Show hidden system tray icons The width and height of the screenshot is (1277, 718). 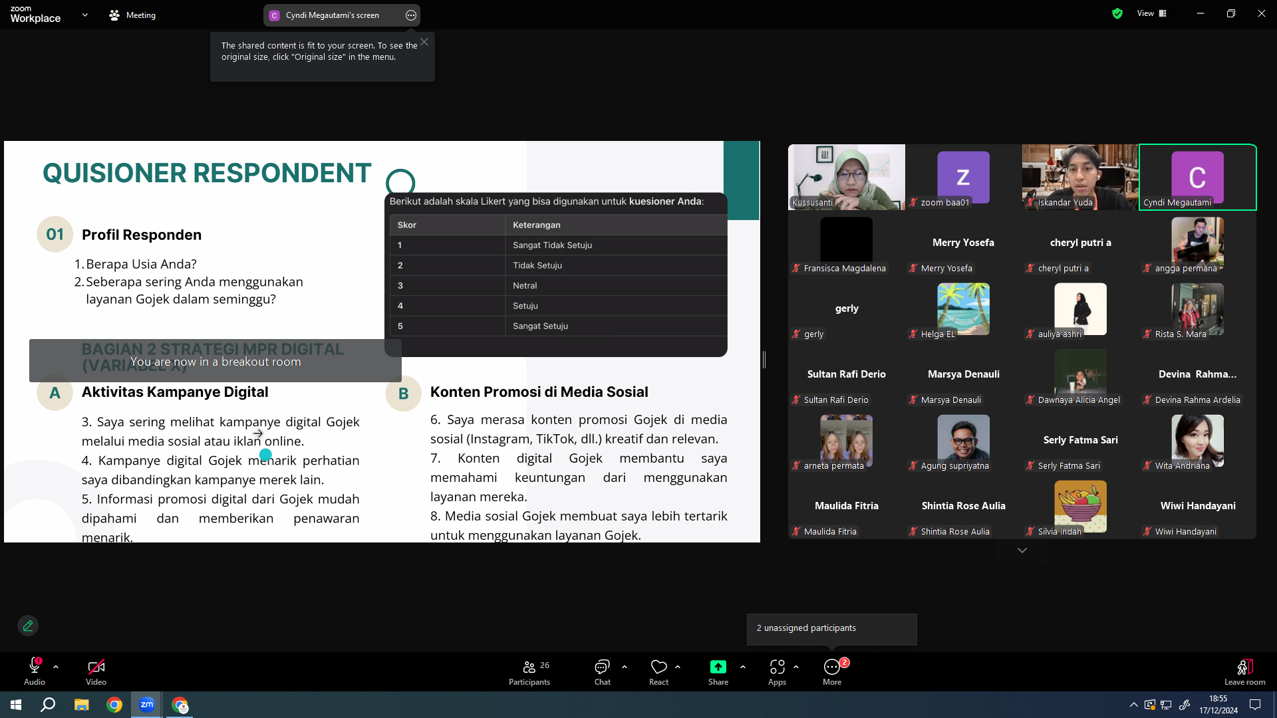(1134, 705)
